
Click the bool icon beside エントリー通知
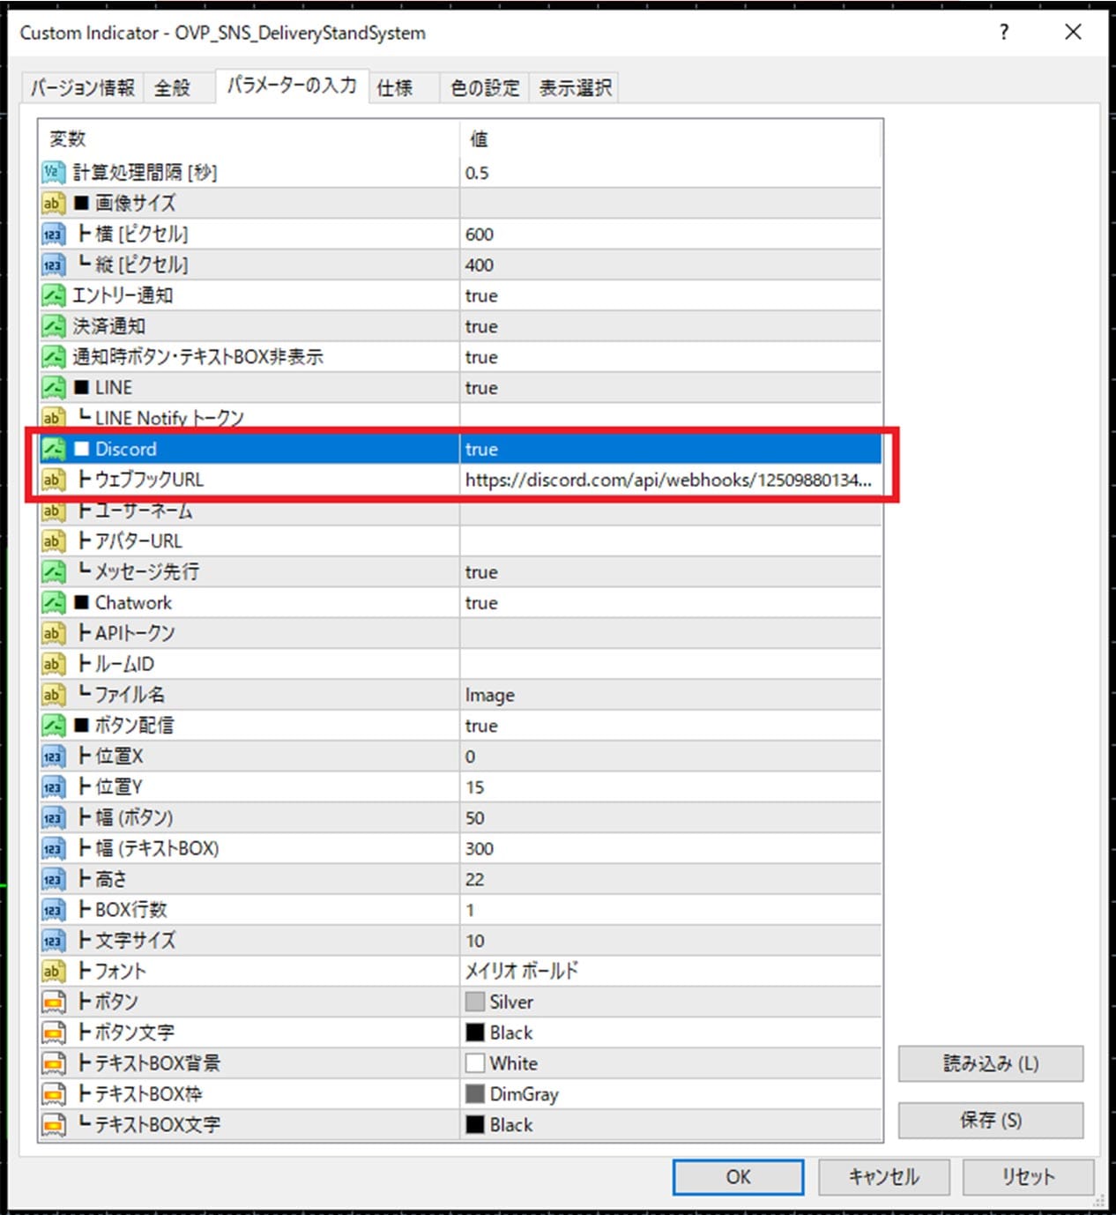click(x=53, y=295)
